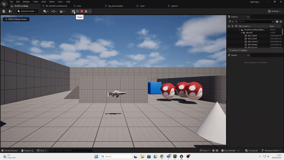284x160 pixels.
Task: Focus the Enter Console Command field
Action: click(70, 150)
